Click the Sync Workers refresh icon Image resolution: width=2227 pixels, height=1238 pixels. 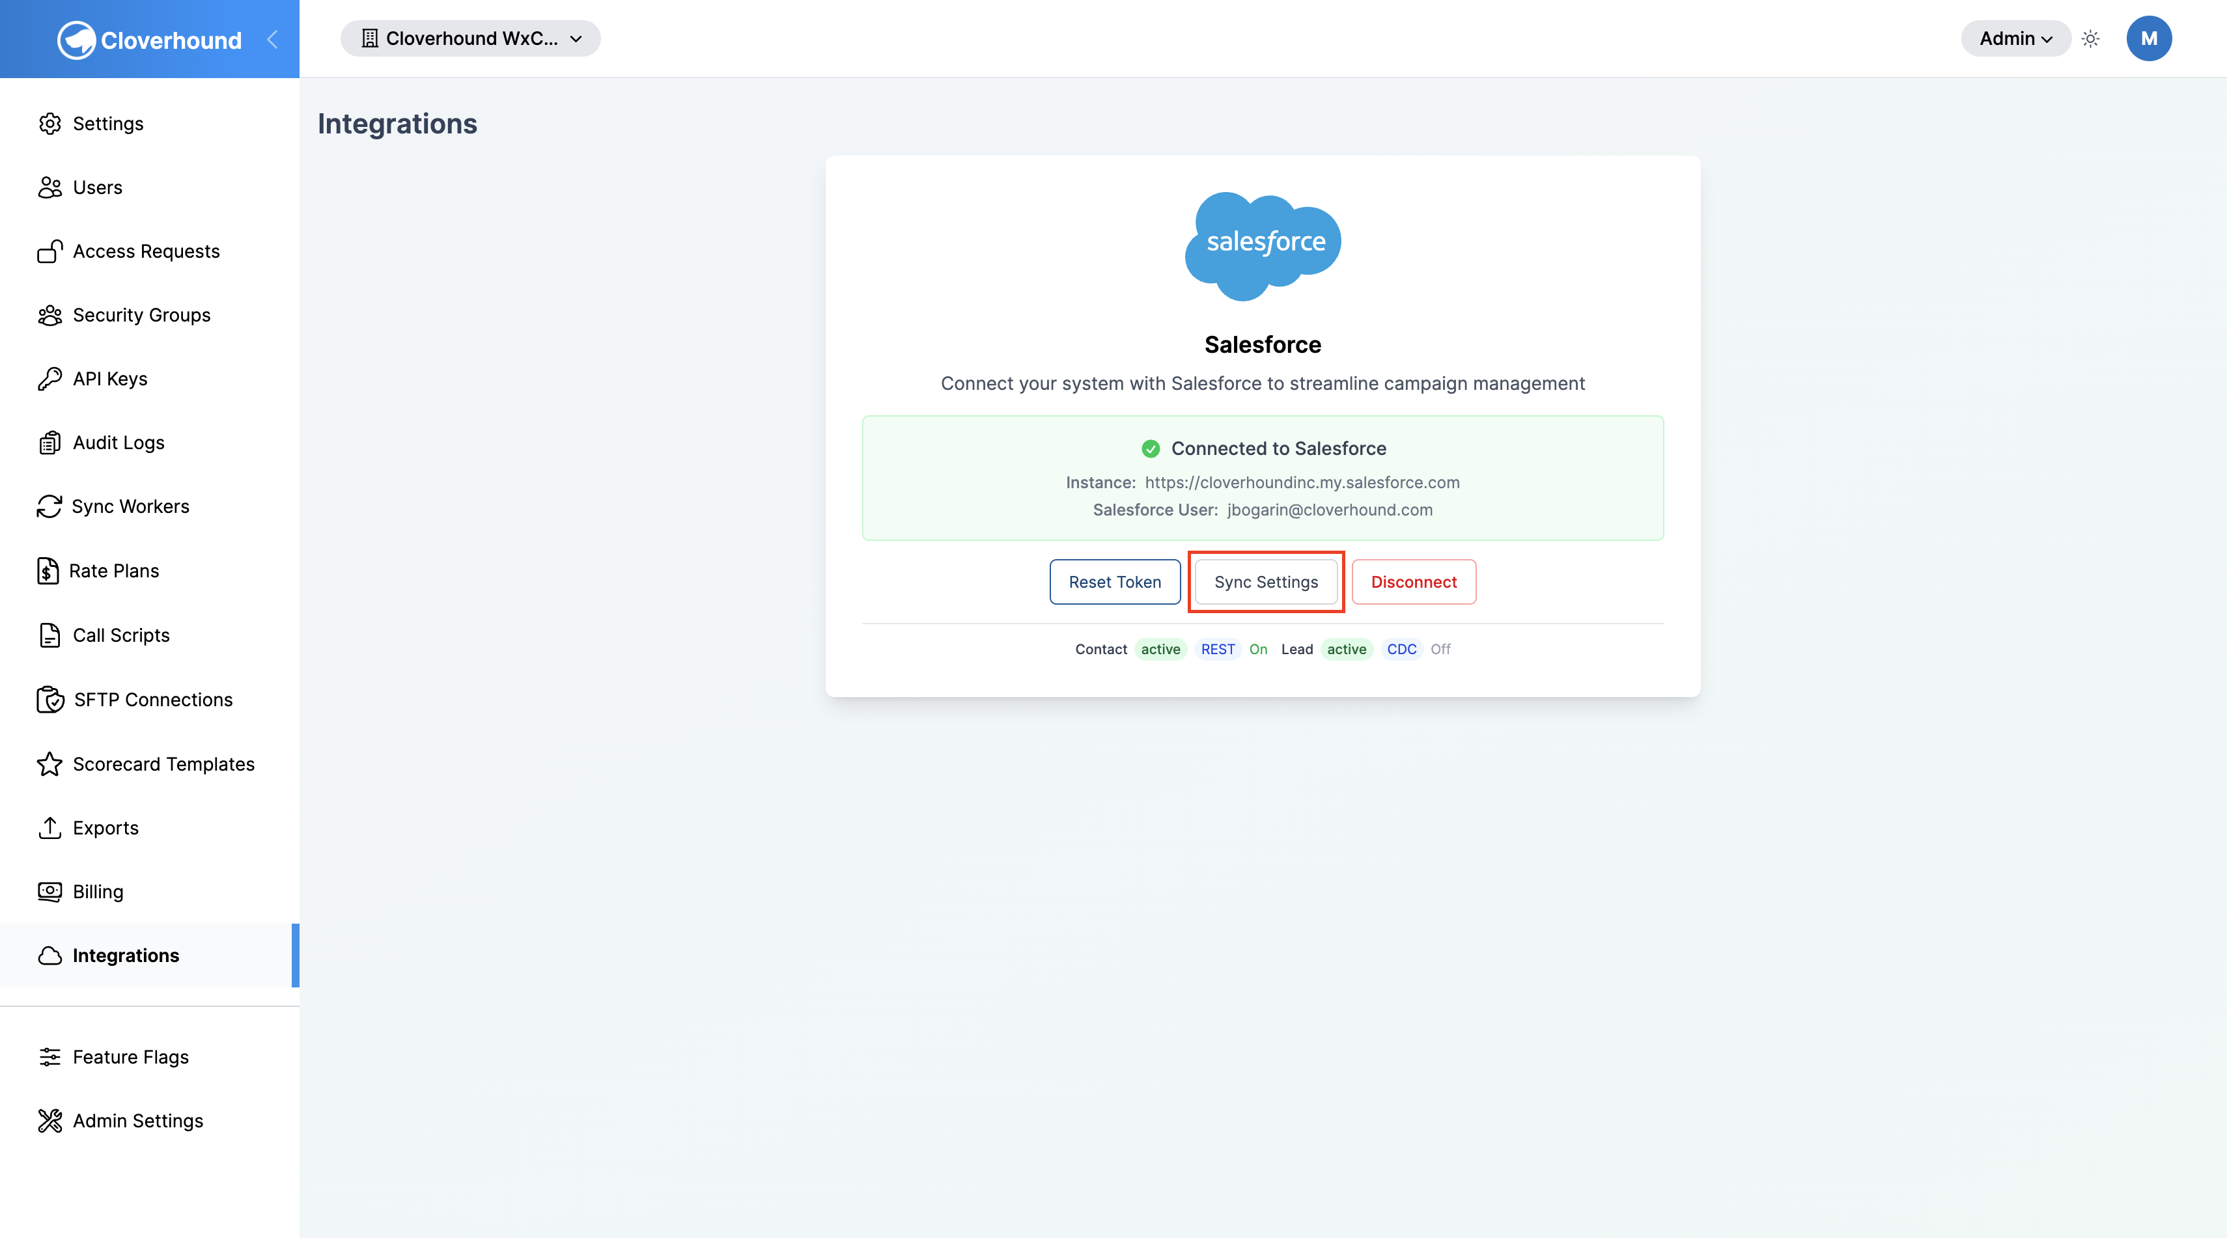[49, 506]
